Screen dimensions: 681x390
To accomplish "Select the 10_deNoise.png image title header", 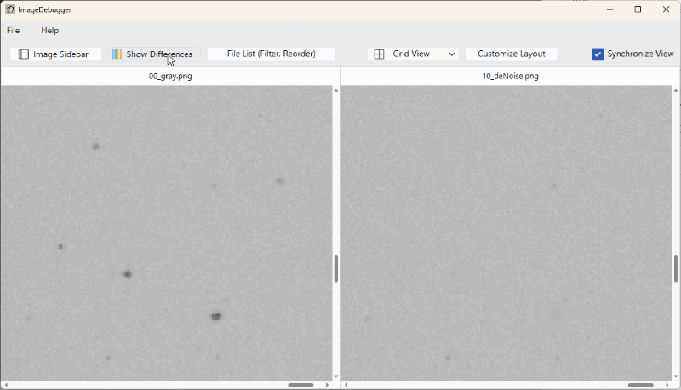I will [x=510, y=77].
